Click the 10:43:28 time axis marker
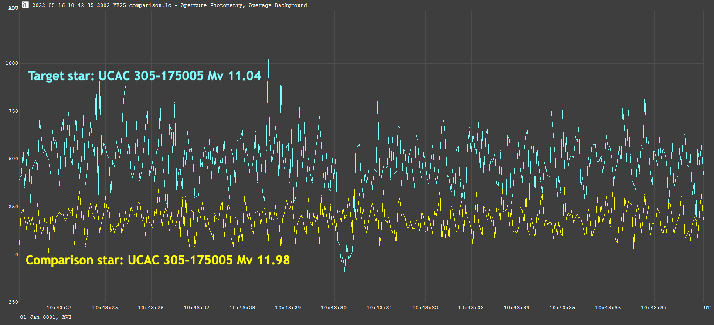 pos(242,308)
